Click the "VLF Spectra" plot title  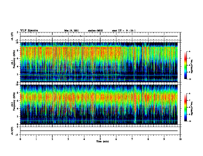coord(29,31)
